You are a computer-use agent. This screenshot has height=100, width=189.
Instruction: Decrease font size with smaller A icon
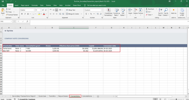pyautogui.click(x=46, y=10)
